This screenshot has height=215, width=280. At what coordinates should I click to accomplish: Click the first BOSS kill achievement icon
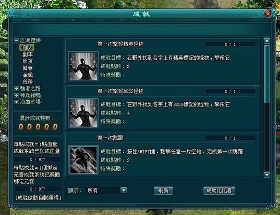83,113
